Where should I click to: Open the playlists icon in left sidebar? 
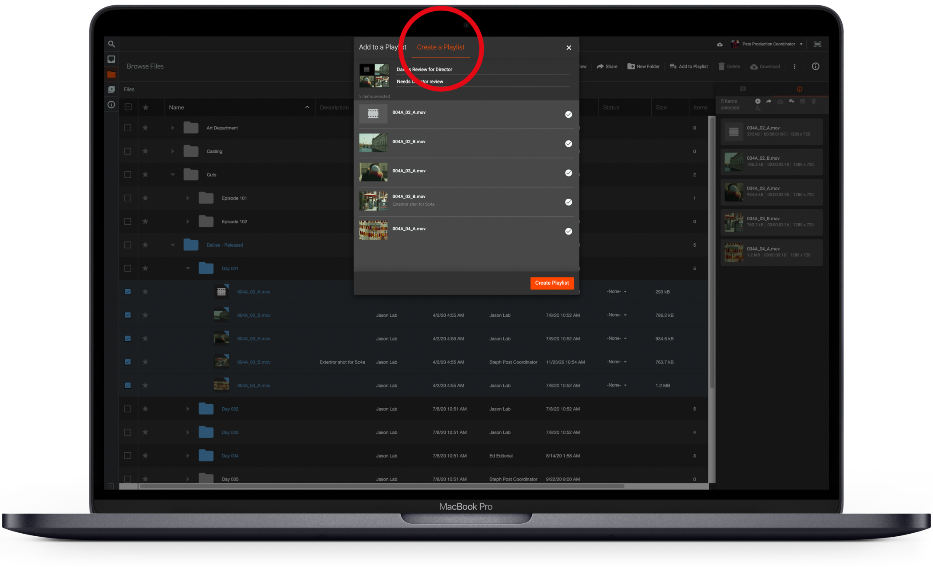coord(111,90)
